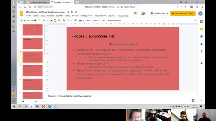
Task: Collapse the slide filmstrip panel arrow
Action: [44, 101]
